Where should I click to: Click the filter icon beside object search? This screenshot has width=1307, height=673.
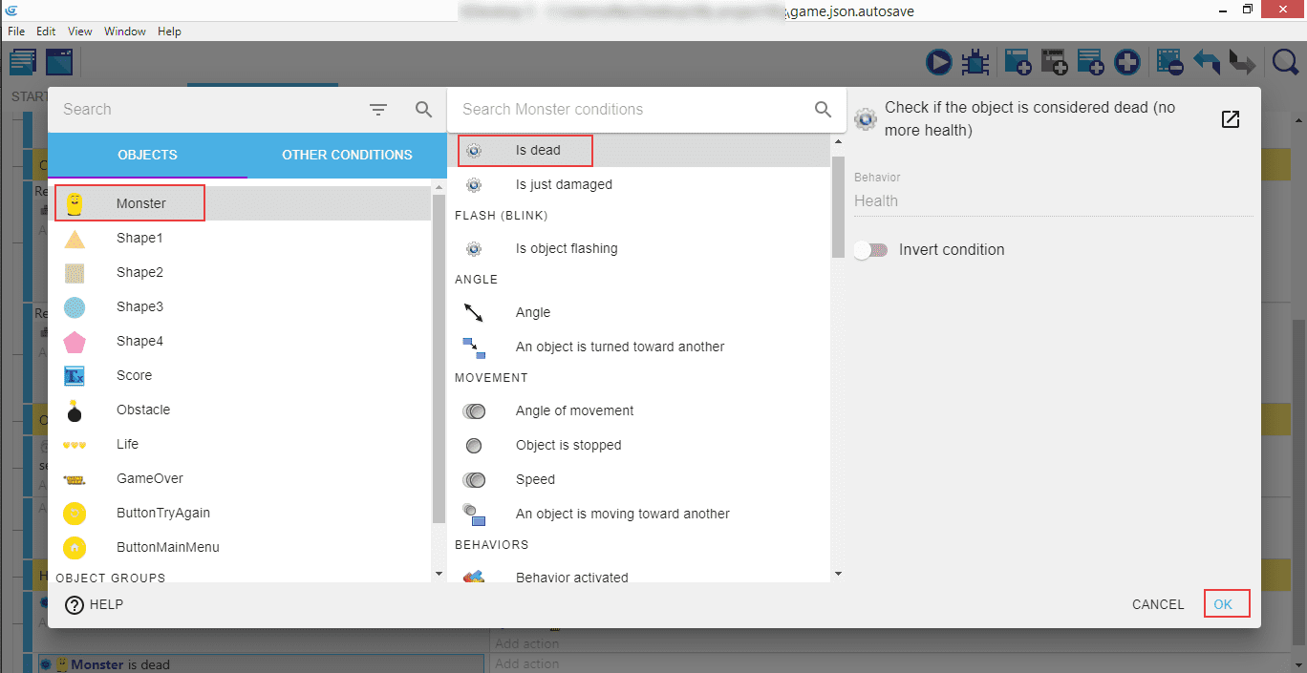pos(378,110)
